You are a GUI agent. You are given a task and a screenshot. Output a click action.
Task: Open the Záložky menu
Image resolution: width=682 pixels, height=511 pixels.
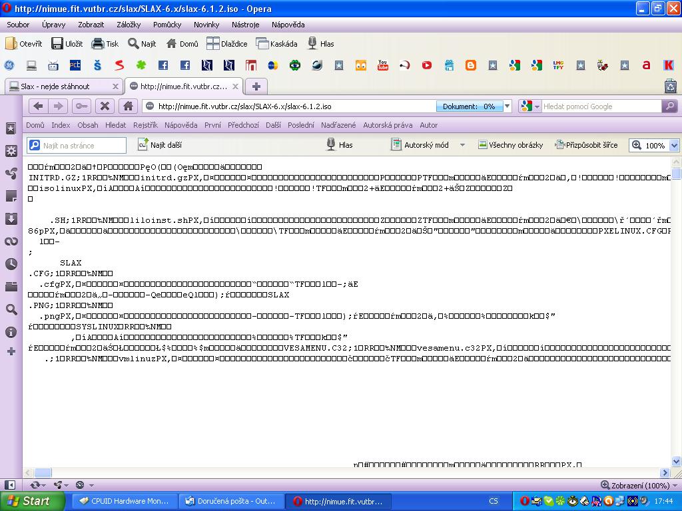click(x=129, y=25)
